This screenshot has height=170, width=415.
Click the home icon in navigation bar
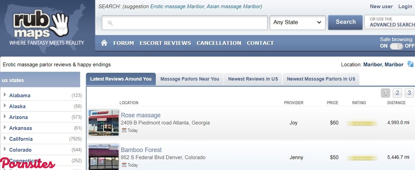(104, 43)
